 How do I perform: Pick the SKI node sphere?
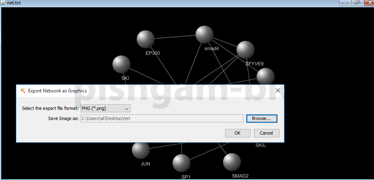click(121, 64)
